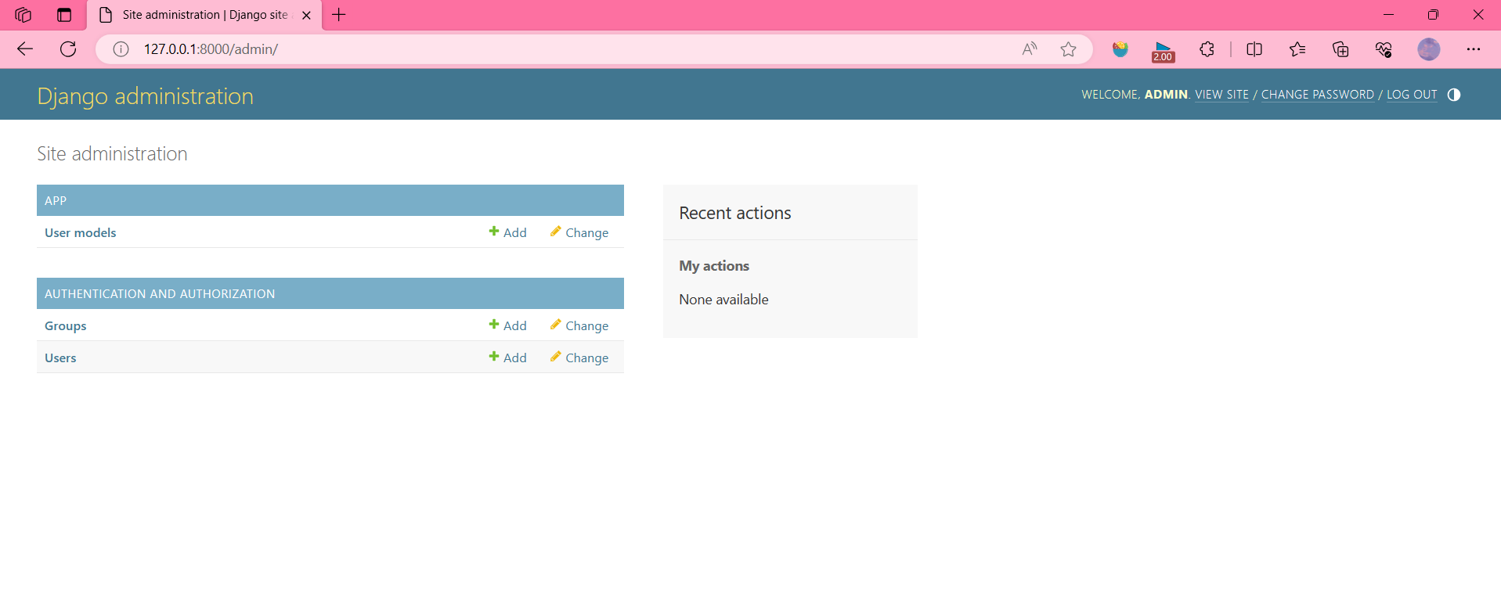Open the Django administration home link
Viewport: 1501px width, 611px height.
coord(146,96)
